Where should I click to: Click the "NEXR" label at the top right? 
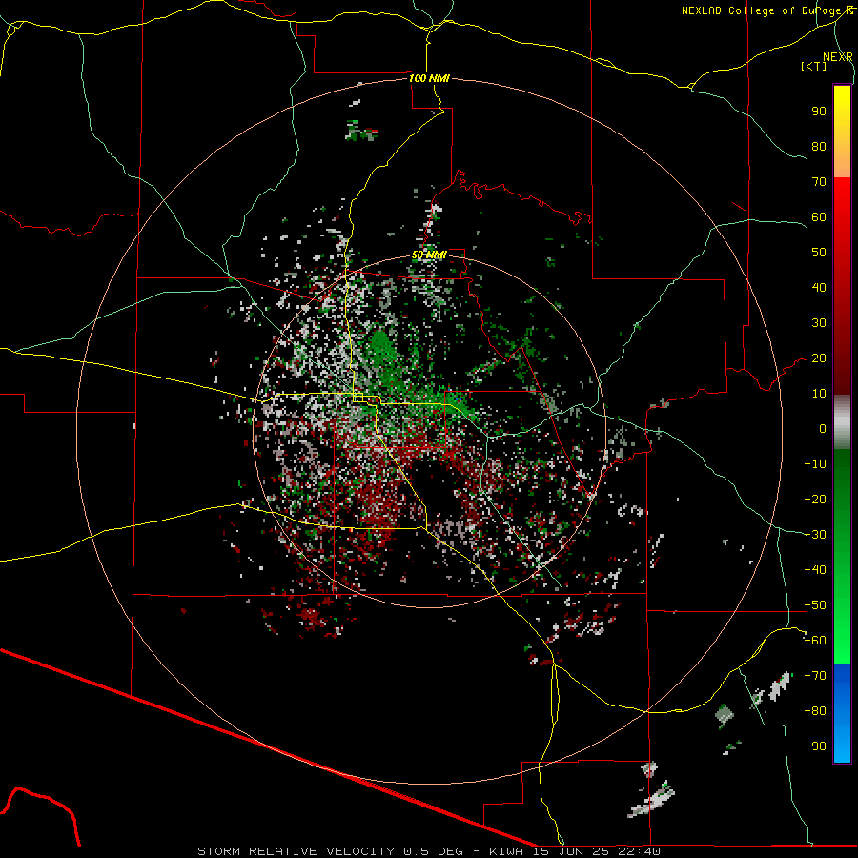click(838, 57)
